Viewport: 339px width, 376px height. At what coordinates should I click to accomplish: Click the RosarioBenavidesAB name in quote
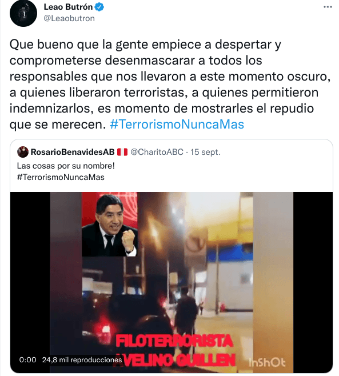coord(73,152)
